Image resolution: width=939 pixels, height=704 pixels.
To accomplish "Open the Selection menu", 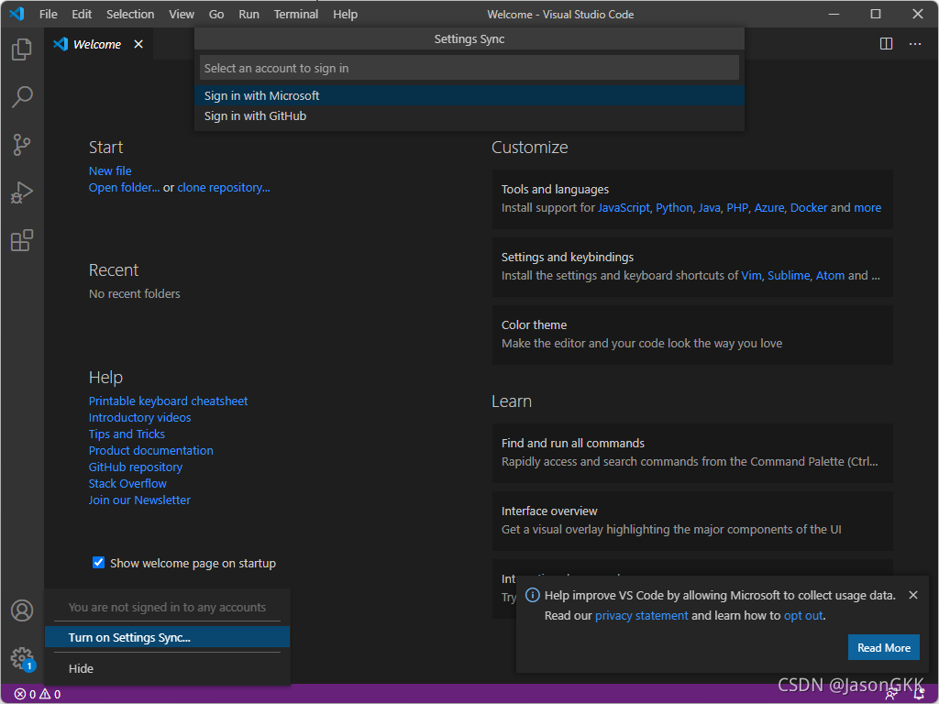I will (130, 15).
